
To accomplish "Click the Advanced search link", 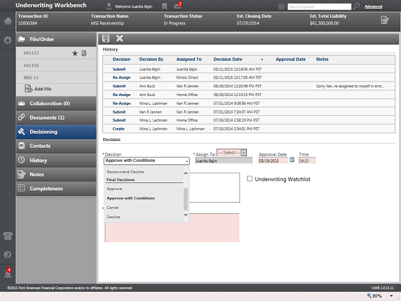I will [373, 7].
